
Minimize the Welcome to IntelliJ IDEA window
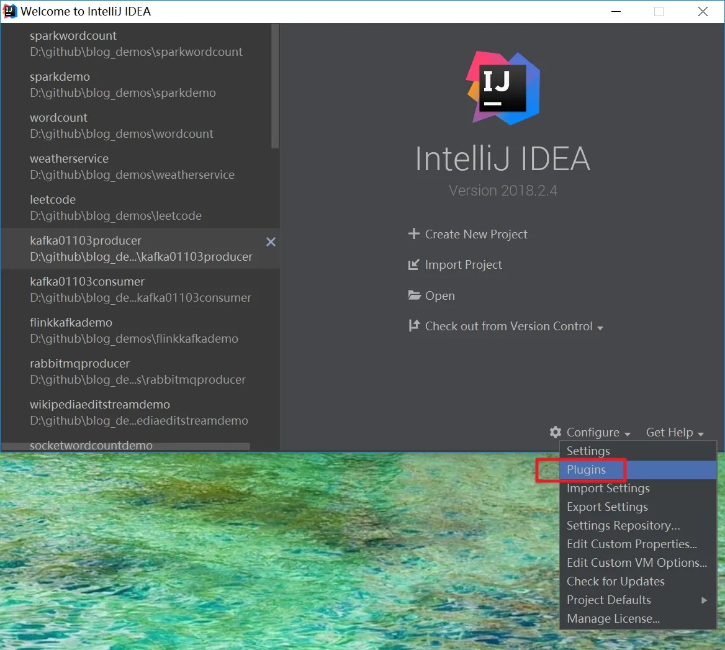click(616, 12)
